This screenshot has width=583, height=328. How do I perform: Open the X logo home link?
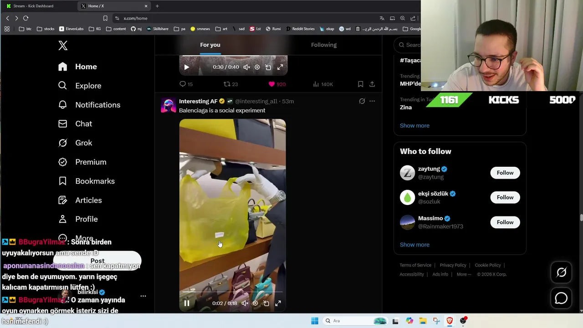point(63,46)
